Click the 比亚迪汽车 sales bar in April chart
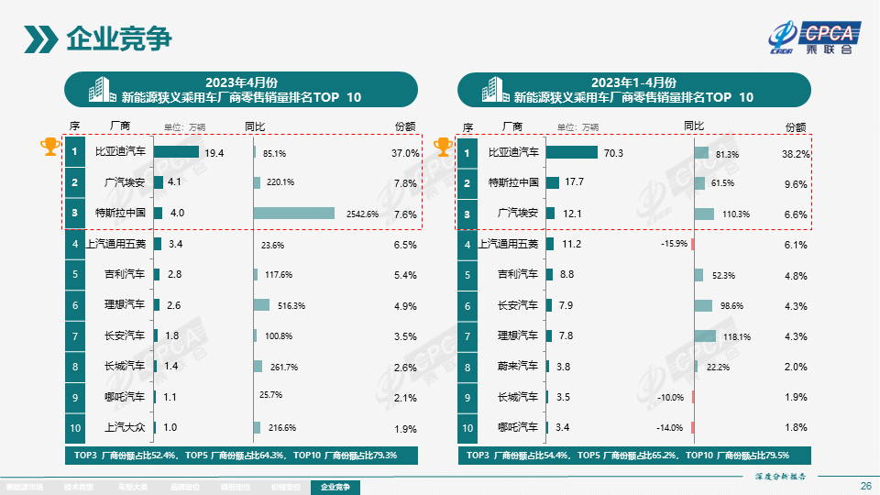The image size is (880, 495). tap(176, 152)
